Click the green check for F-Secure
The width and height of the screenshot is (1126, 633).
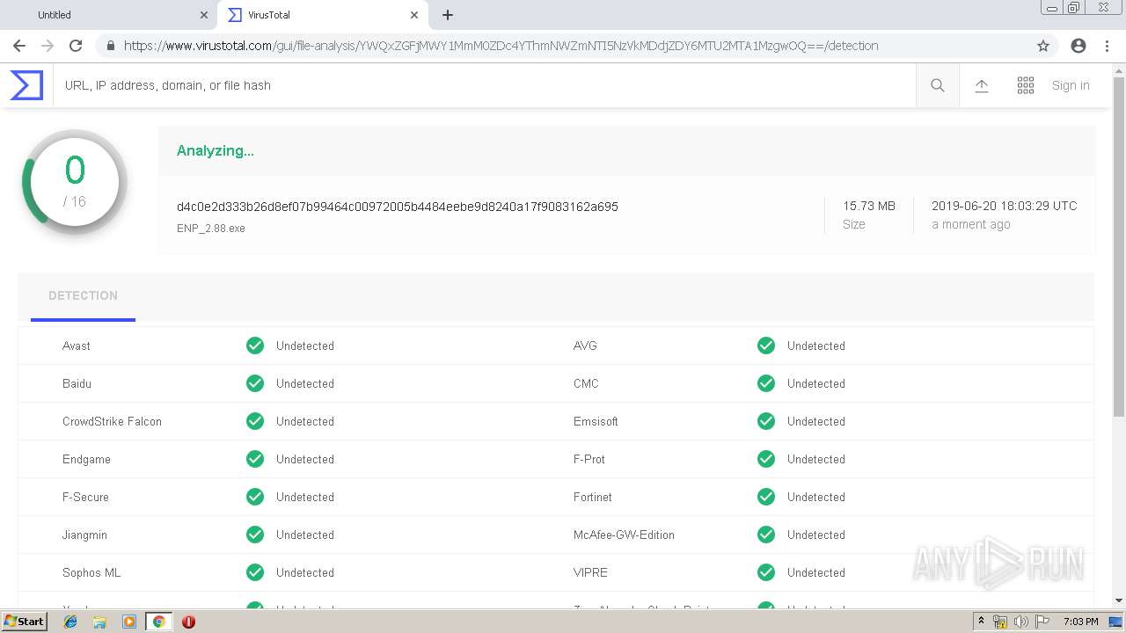point(255,497)
